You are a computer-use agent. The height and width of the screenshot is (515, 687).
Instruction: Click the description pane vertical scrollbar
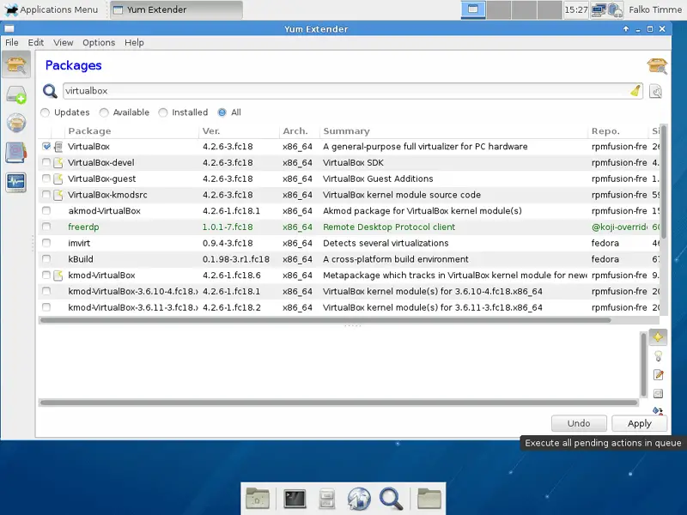643,364
